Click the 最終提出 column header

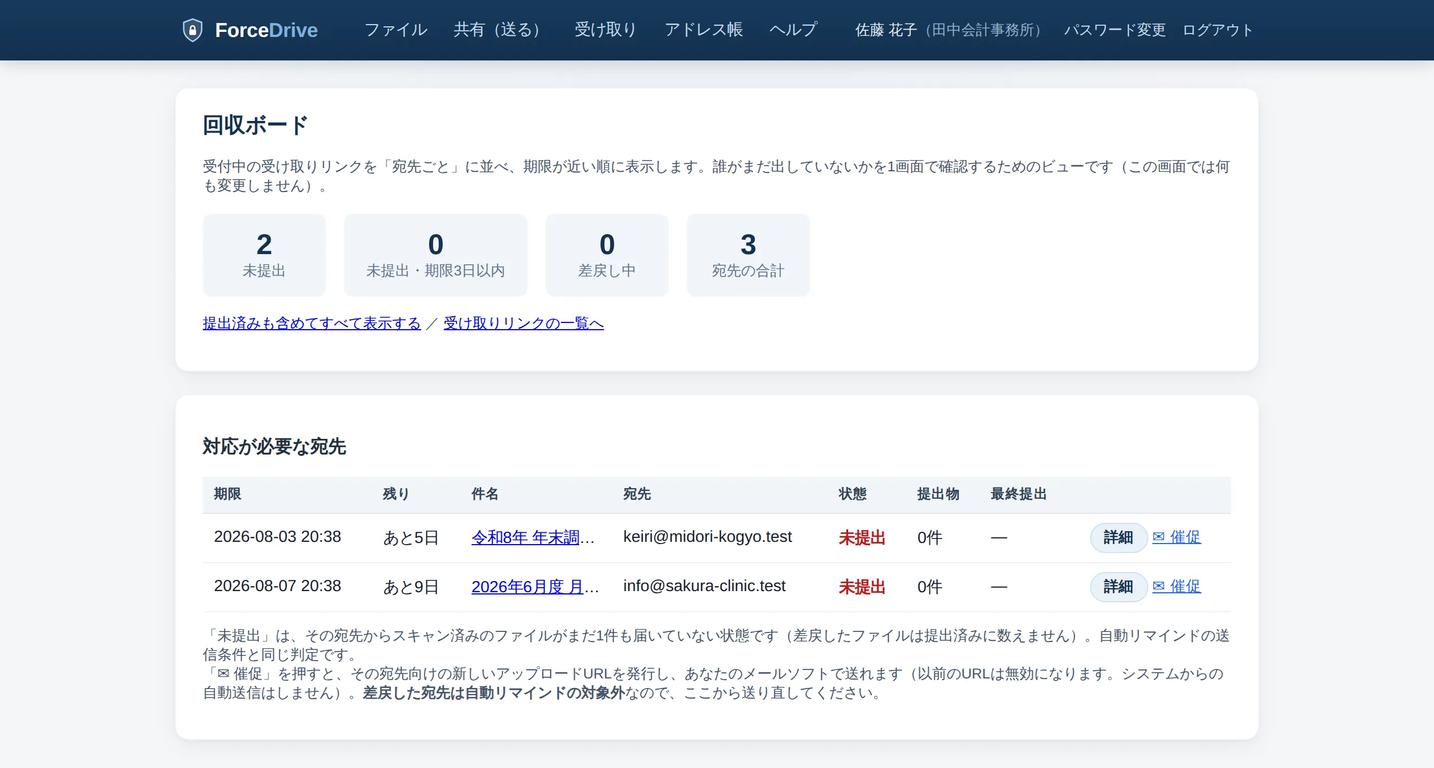[1018, 494]
